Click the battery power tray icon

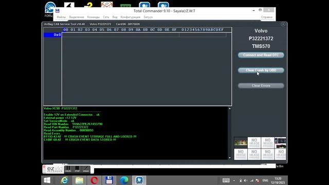click(x=241, y=180)
